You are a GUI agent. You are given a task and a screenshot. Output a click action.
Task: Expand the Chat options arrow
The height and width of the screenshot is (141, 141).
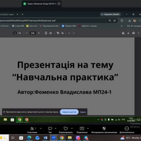pos(55,129)
